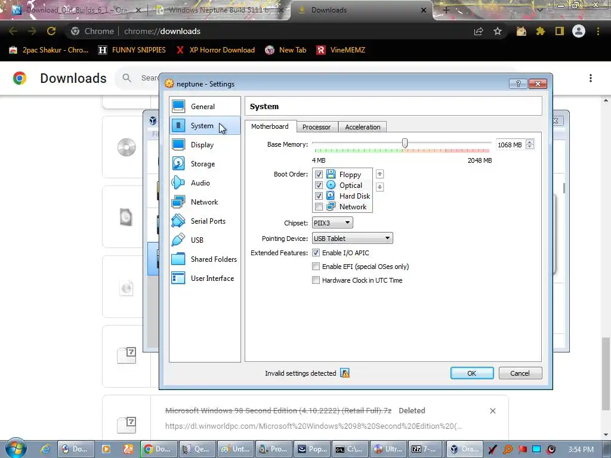Switch to the Processor tab
This screenshot has height=458, width=611.
(316, 127)
